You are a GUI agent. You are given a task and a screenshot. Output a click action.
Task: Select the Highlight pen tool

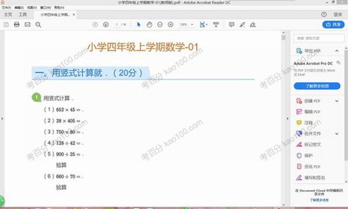coord(242,24)
